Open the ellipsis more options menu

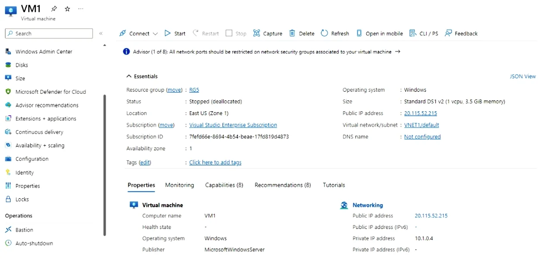pos(80,9)
